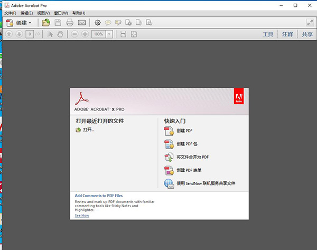
Task: Toggle read mode expand icon
Action: pyautogui.click(x=310, y=23)
